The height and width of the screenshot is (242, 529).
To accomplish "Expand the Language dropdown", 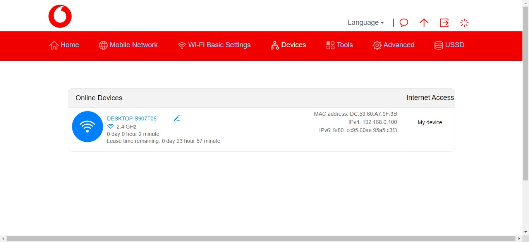I will point(365,22).
